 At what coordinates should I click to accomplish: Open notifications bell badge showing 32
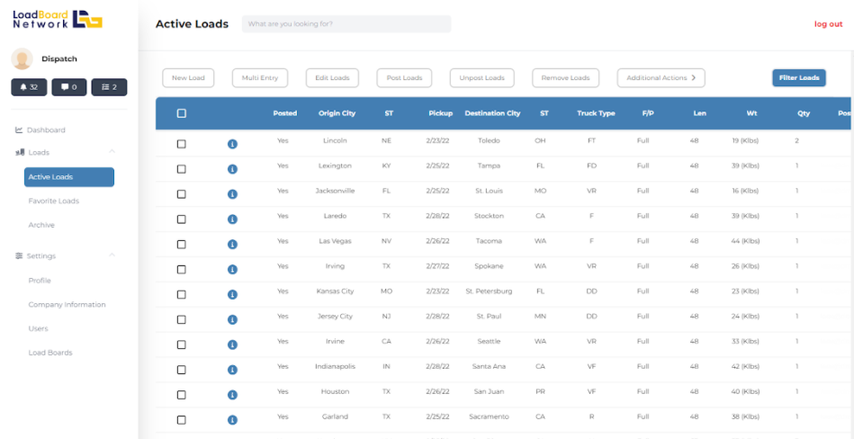pyautogui.click(x=29, y=87)
